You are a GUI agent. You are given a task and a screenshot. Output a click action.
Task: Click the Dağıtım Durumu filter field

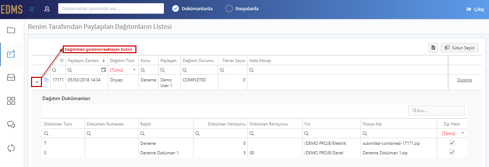click(x=199, y=70)
